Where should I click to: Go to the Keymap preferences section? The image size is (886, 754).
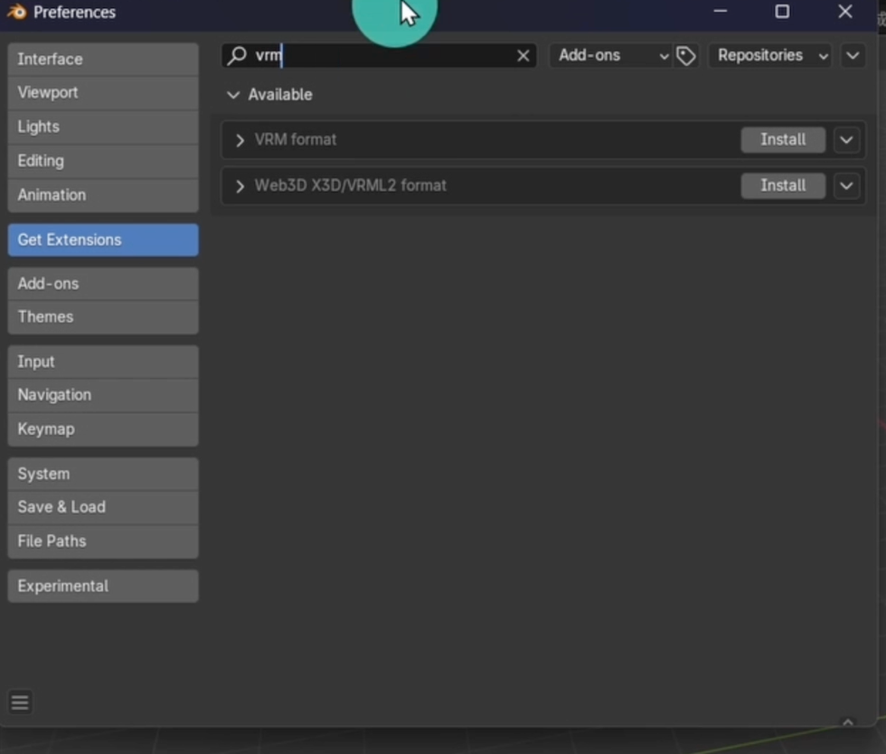pyautogui.click(x=102, y=429)
